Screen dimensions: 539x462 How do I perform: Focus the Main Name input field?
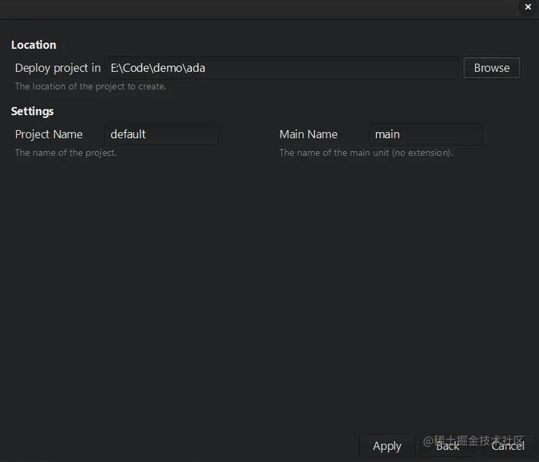pyautogui.click(x=426, y=134)
